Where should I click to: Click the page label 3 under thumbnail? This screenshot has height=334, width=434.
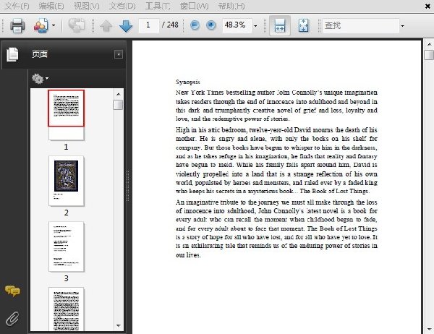coord(66,278)
